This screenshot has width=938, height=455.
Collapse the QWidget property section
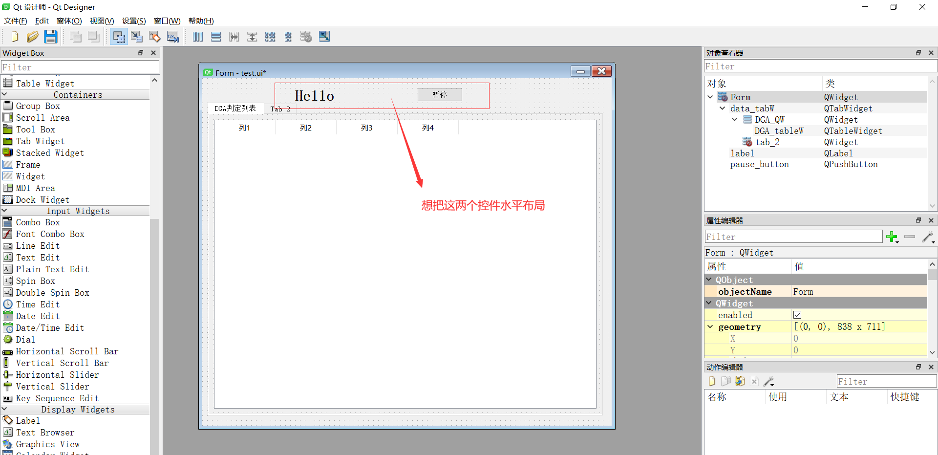pyautogui.click(x=709, y=303)
